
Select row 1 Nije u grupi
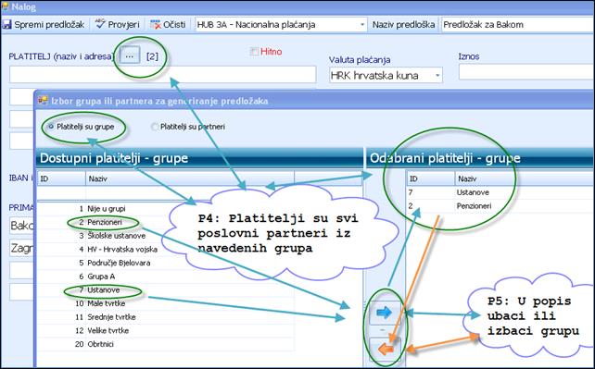pos(166,208)
